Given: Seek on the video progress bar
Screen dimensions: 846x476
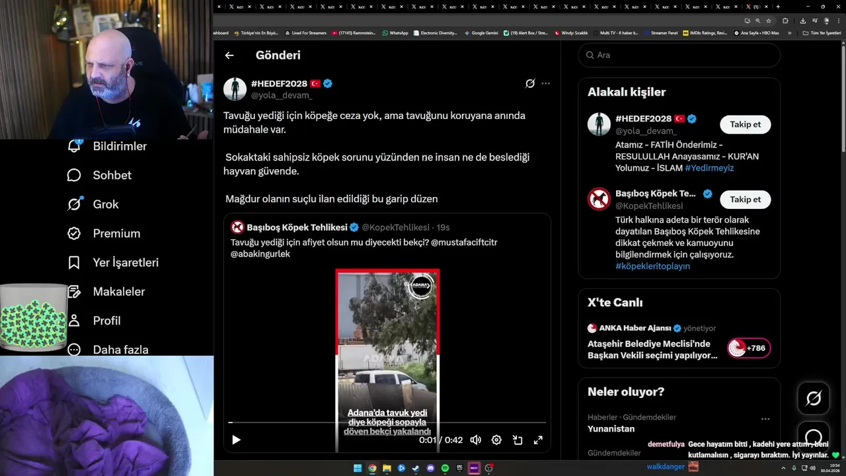Looking at the screenshot, I should [x=387, y=422].
